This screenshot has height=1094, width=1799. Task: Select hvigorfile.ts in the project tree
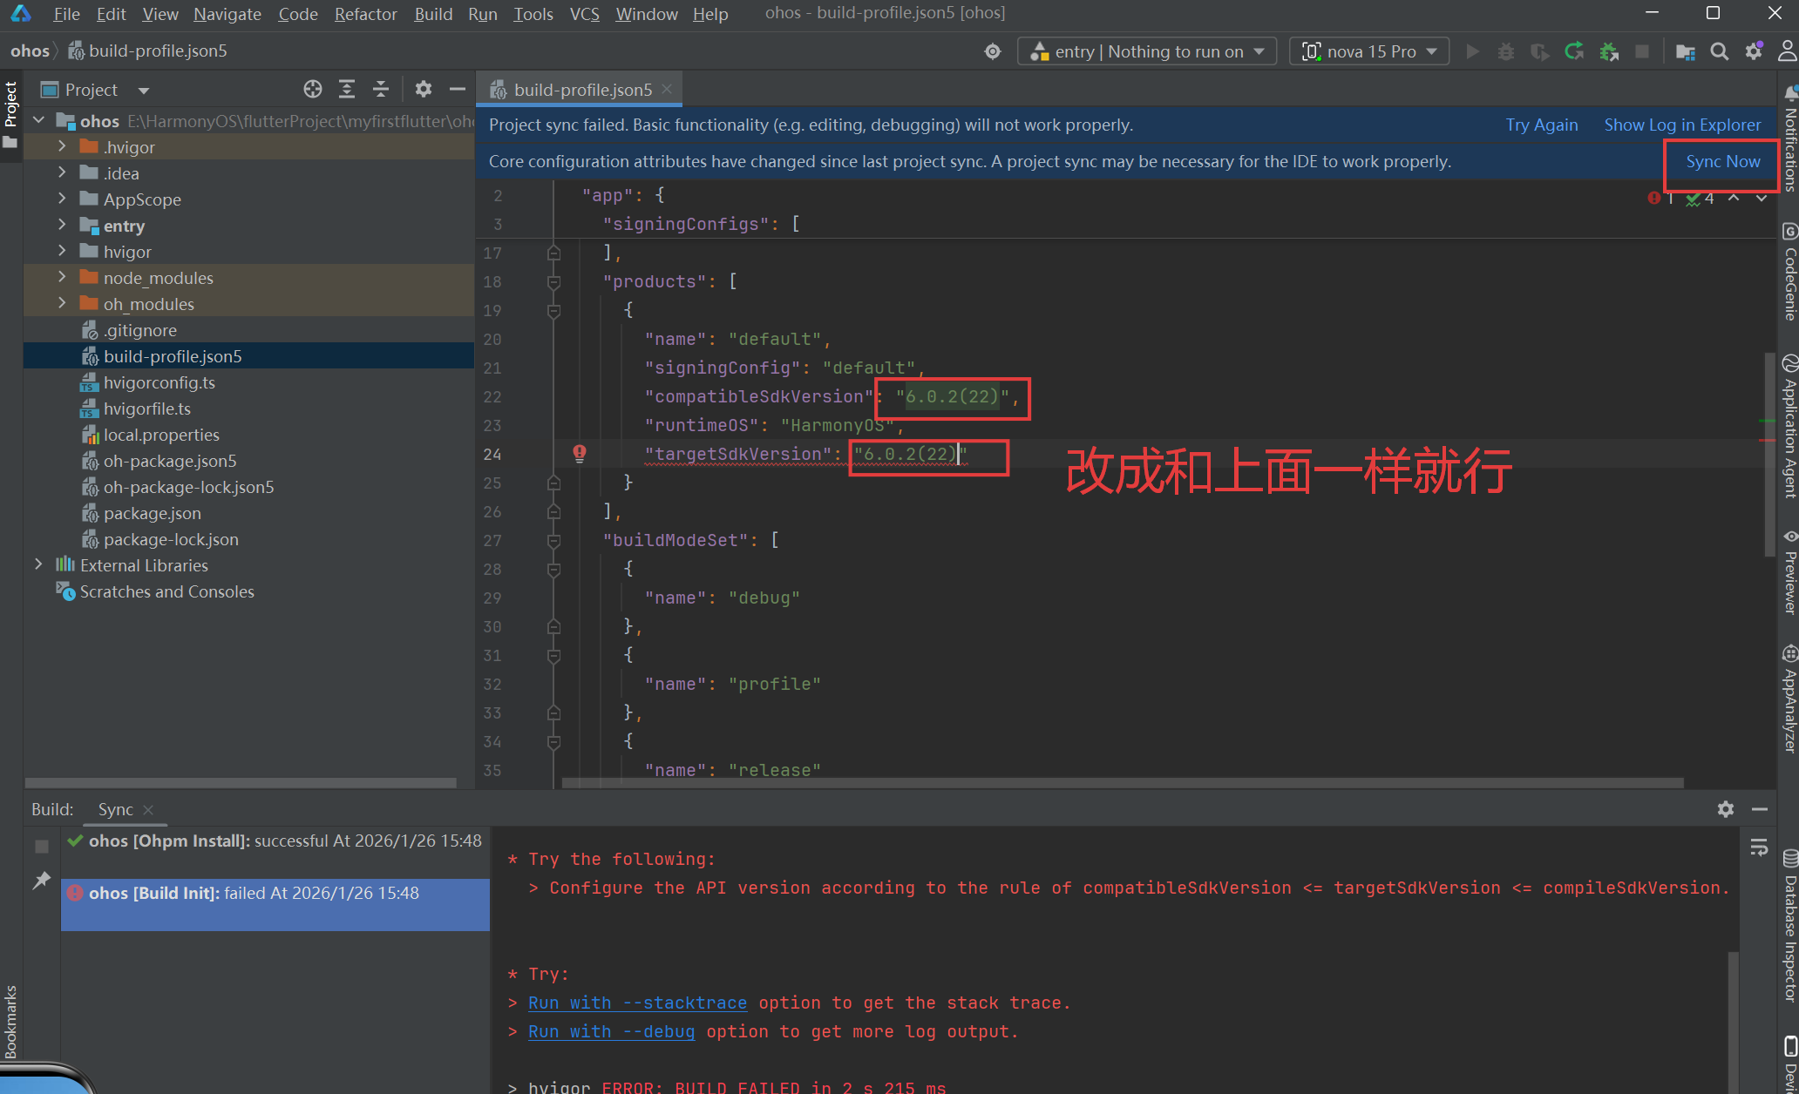tap(146, 409)
